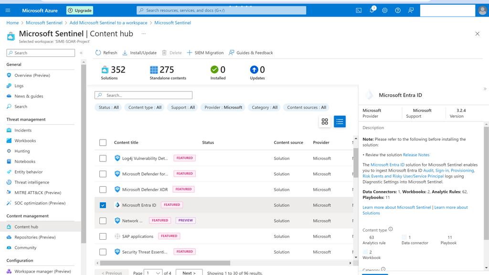Click the details pane vertical scrollbar thumb
The width and height of the screenshot is (489, 275).
coord(486,183)
